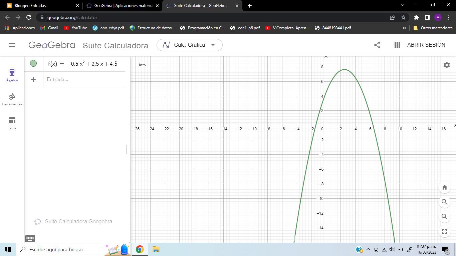The width and height of the screenshot is (456, 256).
Task: Open Chrome tab search dropdown arrow
Action: click(x=402, y=5)
